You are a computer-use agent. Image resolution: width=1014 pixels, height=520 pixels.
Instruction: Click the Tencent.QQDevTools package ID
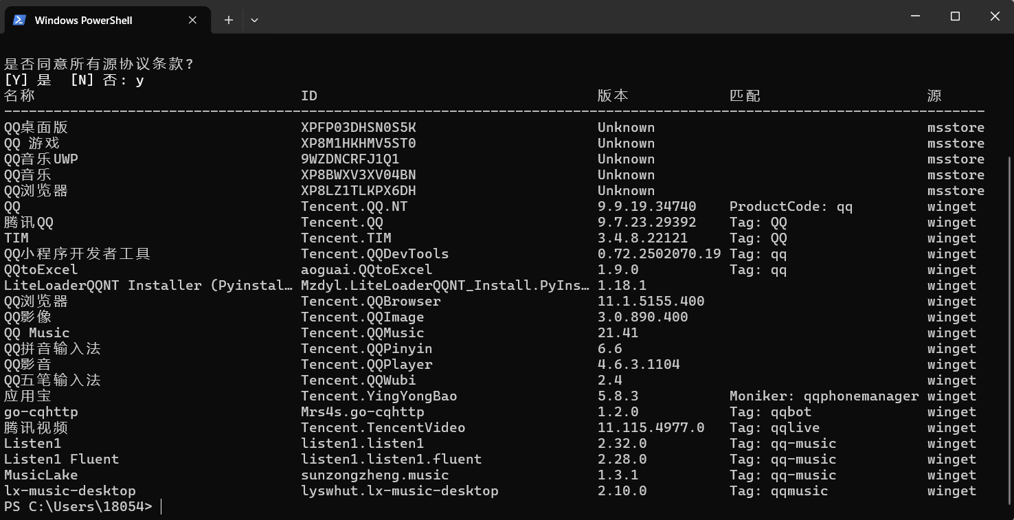[375, 253]
